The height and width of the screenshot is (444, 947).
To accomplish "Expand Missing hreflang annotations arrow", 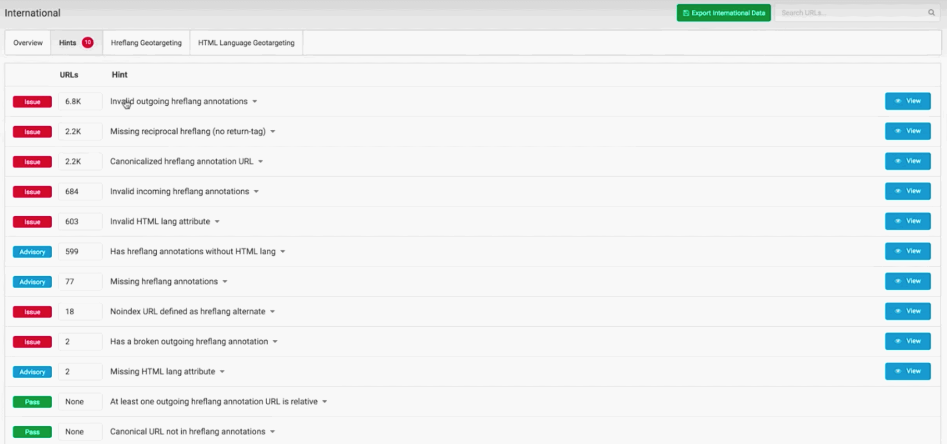I will pos(225,282).
